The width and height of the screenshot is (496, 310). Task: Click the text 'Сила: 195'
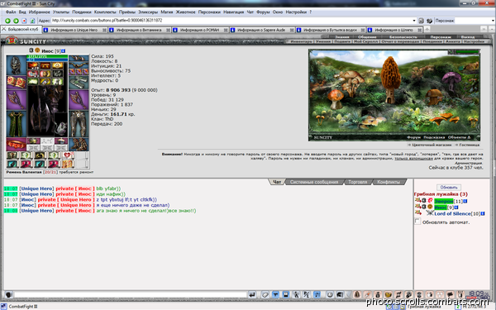[103, 56]
